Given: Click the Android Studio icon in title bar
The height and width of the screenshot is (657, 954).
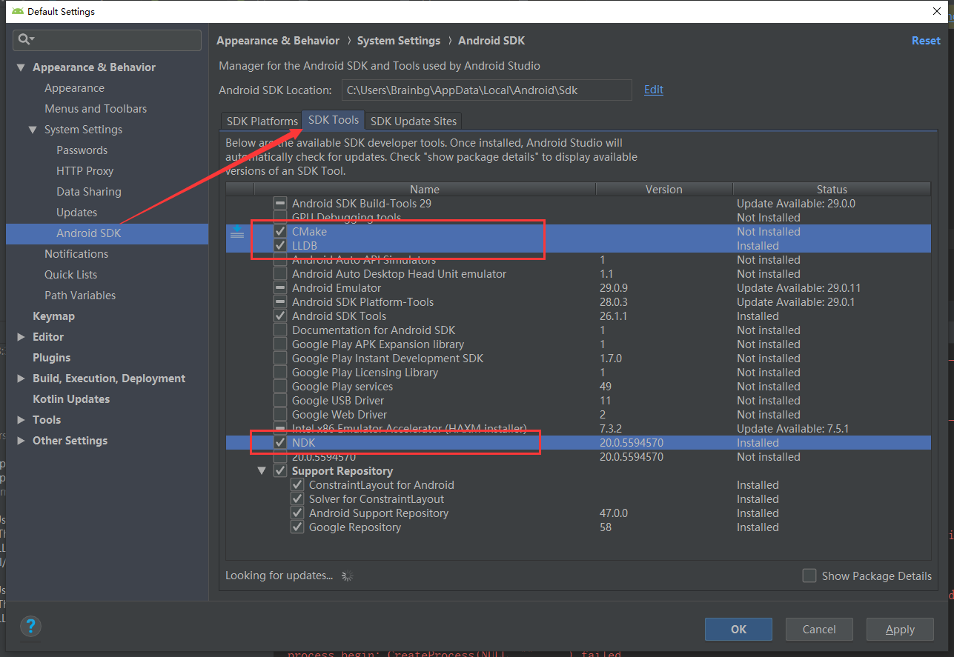Looking at the screenshot, I should pos(17,11).
